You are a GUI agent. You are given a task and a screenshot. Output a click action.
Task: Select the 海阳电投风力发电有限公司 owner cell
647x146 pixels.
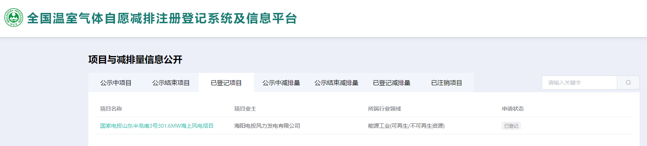267,126
